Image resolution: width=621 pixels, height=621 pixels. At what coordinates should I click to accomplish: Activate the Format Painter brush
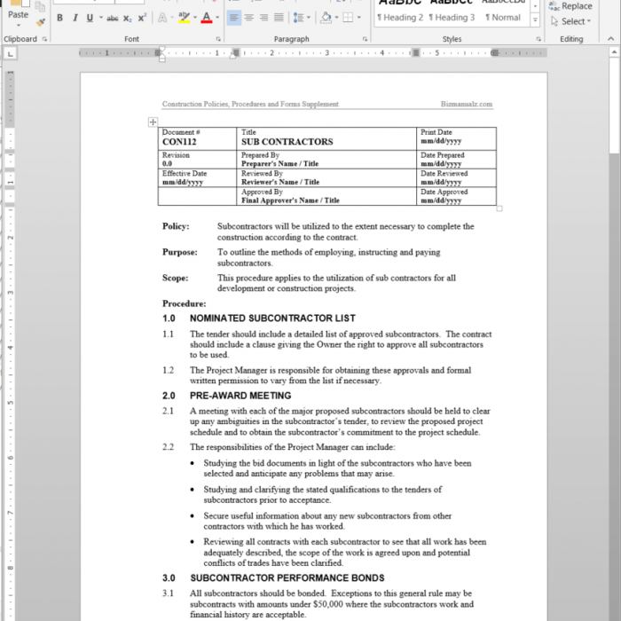(40, 22)
